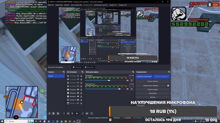Click Выход button in controls
The width and height of the screenshot is (220, 123).
click(153, 97)
